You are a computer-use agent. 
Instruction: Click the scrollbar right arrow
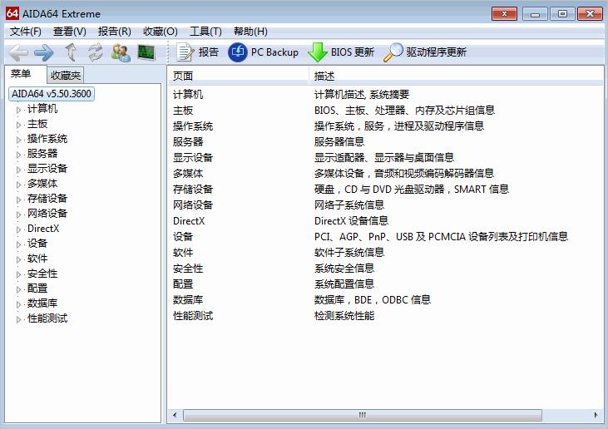pyautogui.click(x=596, y=415)
